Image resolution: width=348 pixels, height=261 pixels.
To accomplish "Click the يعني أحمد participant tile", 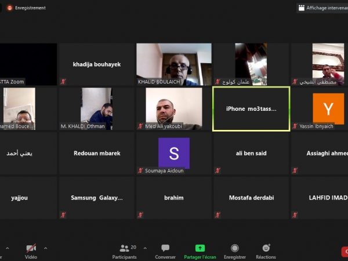I will point(28,153).
